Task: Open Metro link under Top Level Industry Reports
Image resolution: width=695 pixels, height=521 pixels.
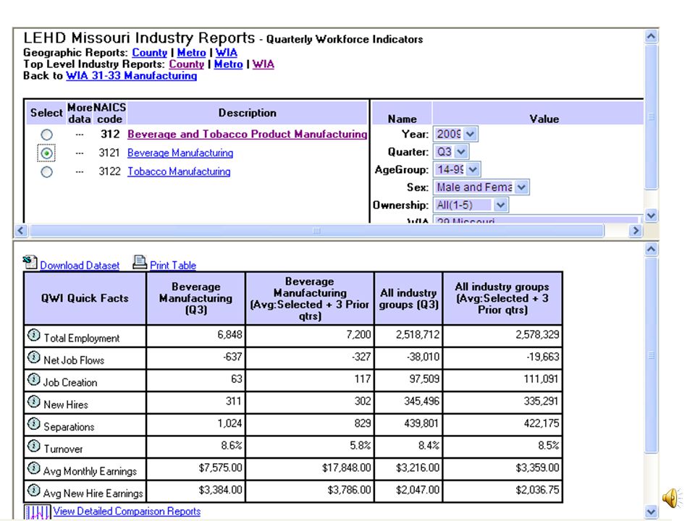Action: (x=228, y=64)
